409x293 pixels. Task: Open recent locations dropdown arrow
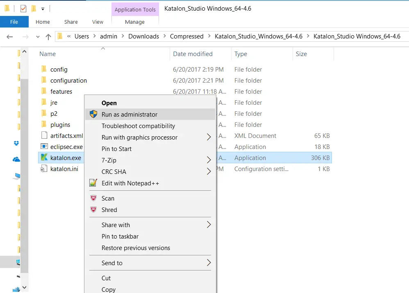[x=38, y=37]
